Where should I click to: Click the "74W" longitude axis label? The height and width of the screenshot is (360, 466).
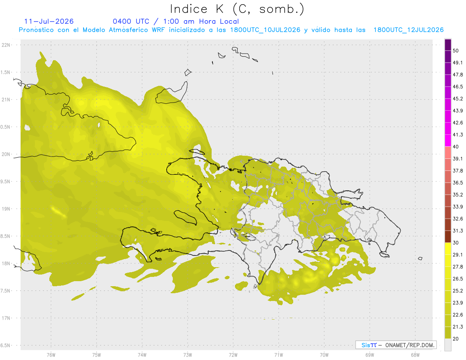[x=142, y=355]
